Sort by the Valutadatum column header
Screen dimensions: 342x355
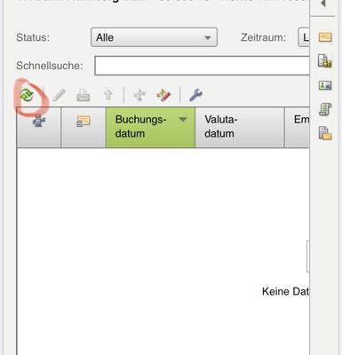[x=240, y=127]
